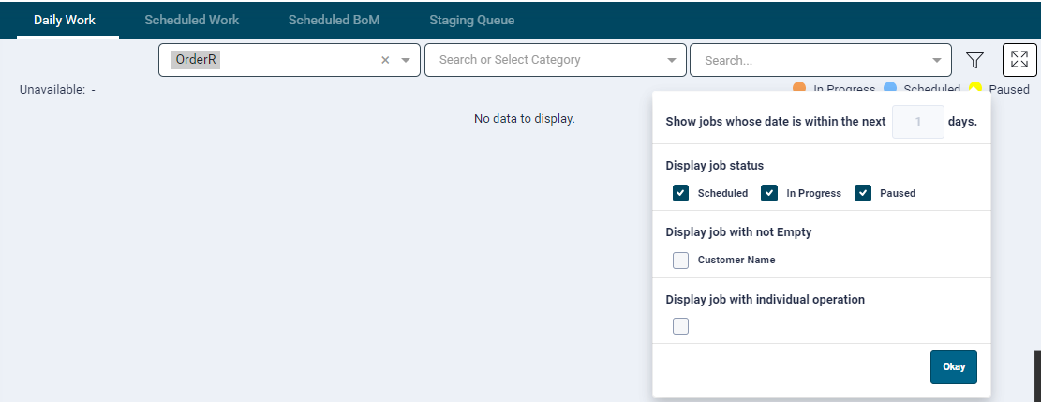Expand the OrderR dropdown arrow
Image resolution: width=1041 pixels, height=402 pixels.
[x=406, y=60]
